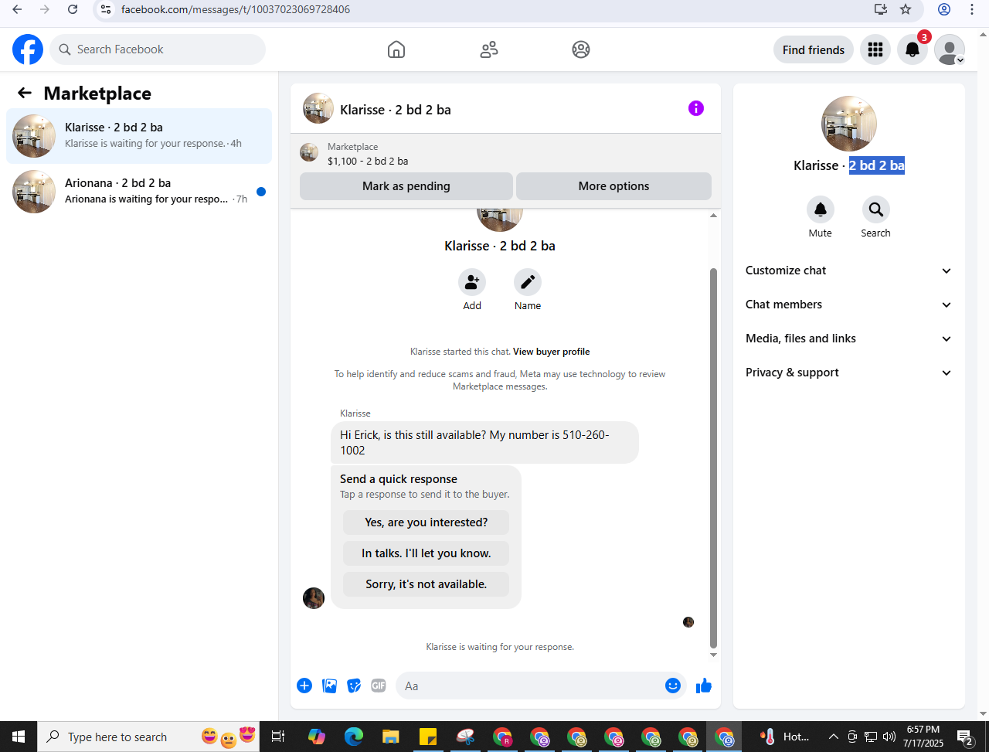Open the notifications bell with 3 badge
The width and height of the screenshot is (989, 752).
tap(913, 49)
